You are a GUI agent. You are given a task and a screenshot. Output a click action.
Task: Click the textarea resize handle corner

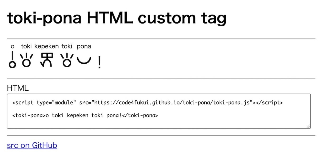tap(308, 126)
